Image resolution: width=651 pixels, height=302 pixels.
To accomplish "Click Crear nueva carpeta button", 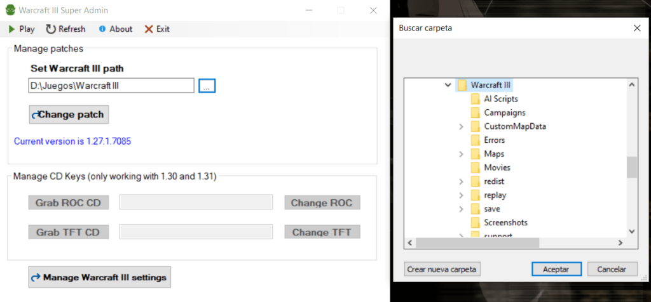I will tap(442, 269).
